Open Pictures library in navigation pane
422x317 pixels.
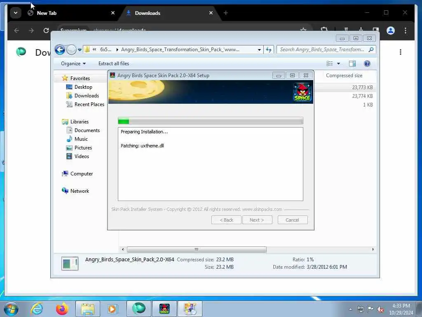[x=83, y=148]
